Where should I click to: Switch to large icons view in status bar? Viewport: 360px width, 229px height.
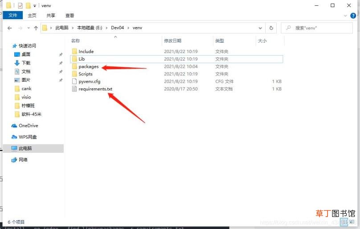click(352, 222)
